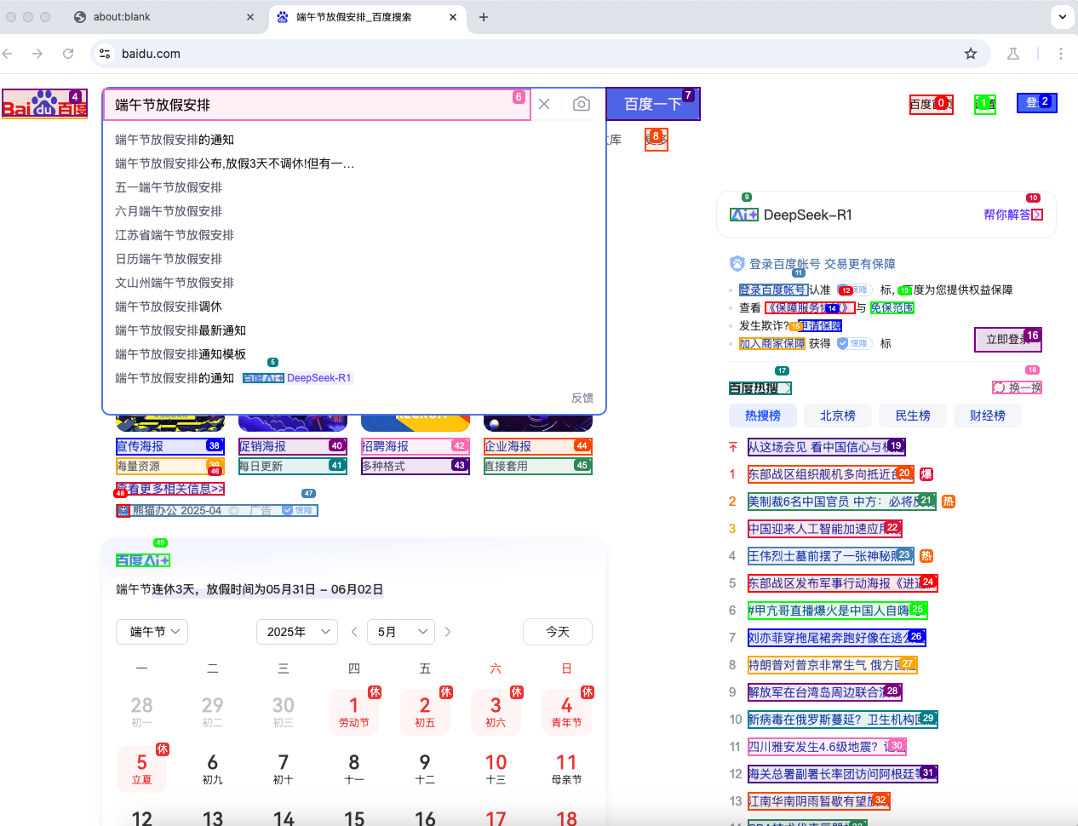Select May 1 劳动节 in calendar
The image size is (1078, 826).
pyautogui.click(x=354, y=712)
